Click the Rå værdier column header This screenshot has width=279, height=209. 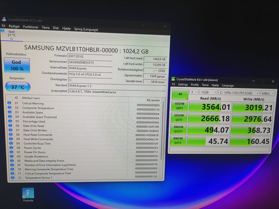[147, 100]
